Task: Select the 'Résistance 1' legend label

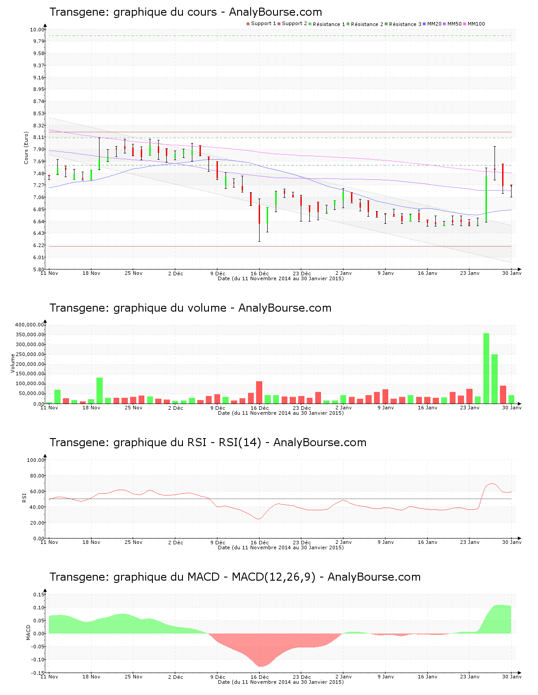Action: pyautogui.click(x=329, y=24)
